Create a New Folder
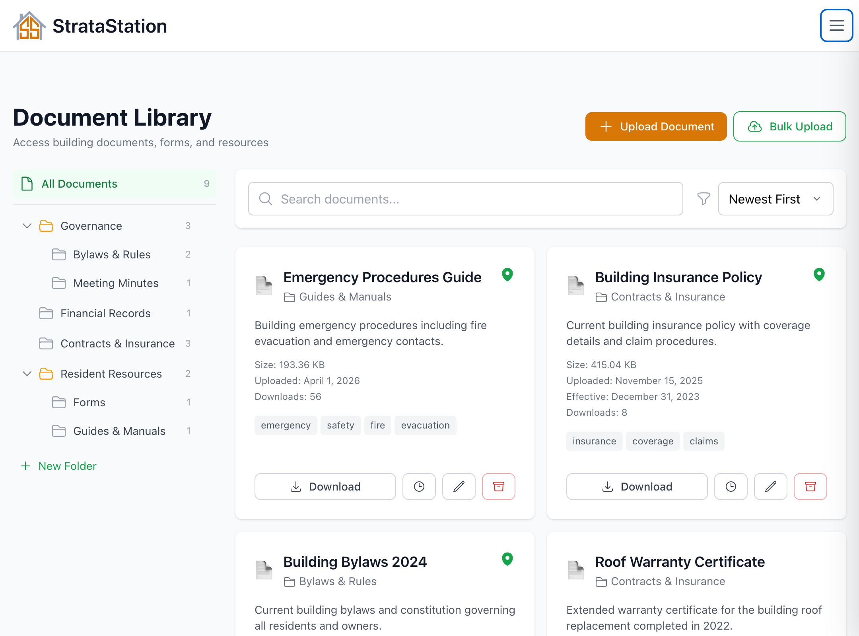Image resolution: width=859 pixels, height=636 pixels. [x=58, y=466]
